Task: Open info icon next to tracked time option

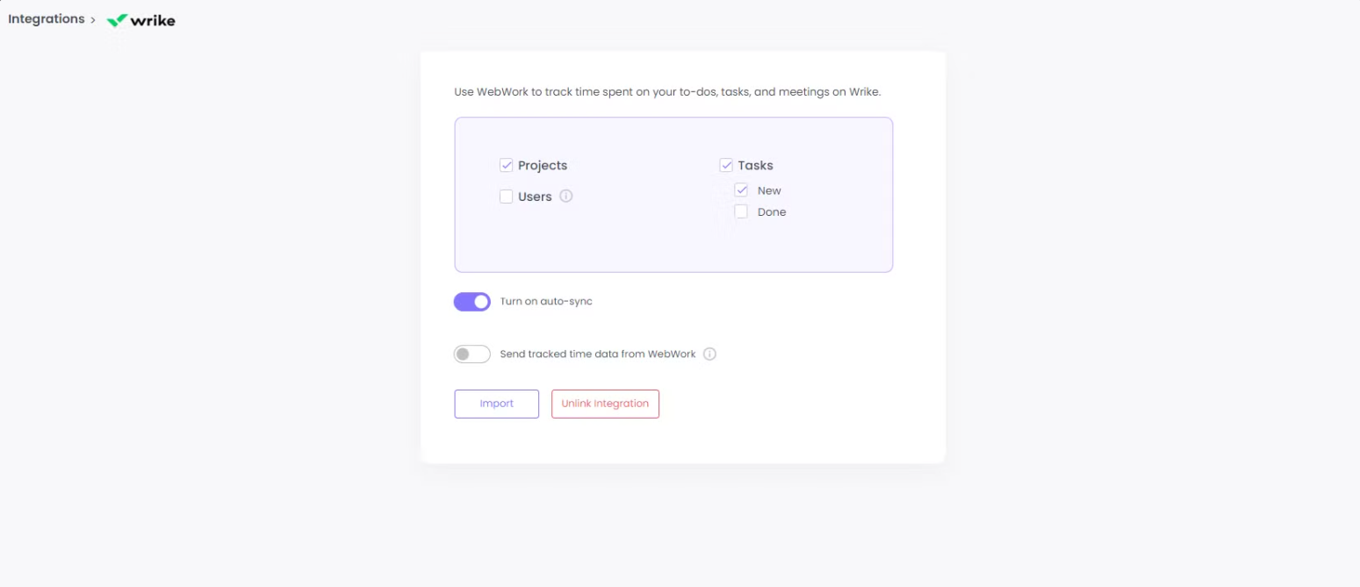Action: [x=709, y=354]
